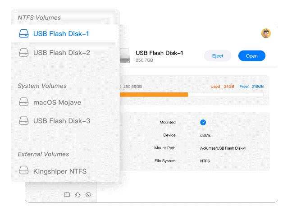Open the user guide book icon
292x220 pixels.
click(x=67, y=195)
